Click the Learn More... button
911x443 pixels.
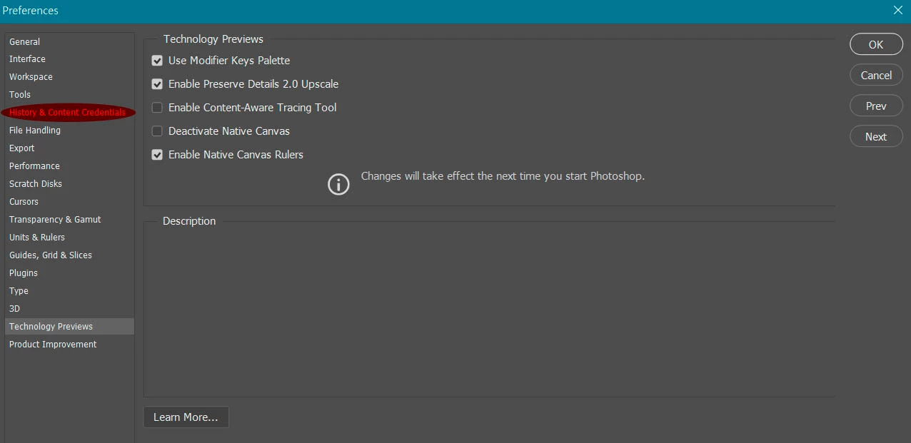pyautogui.click(x=186, y=417)
